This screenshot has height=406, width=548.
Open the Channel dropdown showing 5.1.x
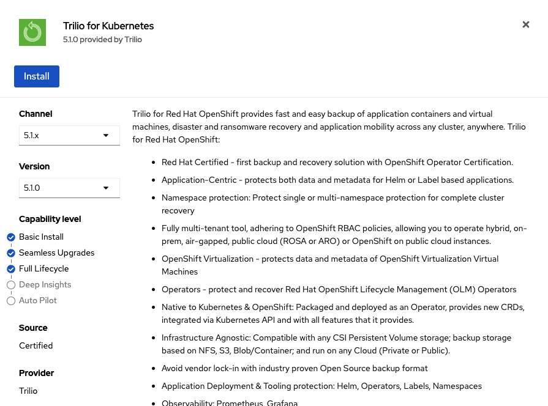tap(69, 136)
